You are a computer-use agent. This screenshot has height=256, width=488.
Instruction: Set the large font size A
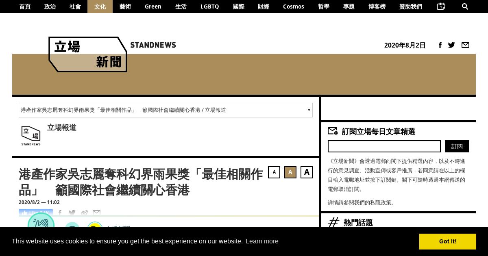307,172
